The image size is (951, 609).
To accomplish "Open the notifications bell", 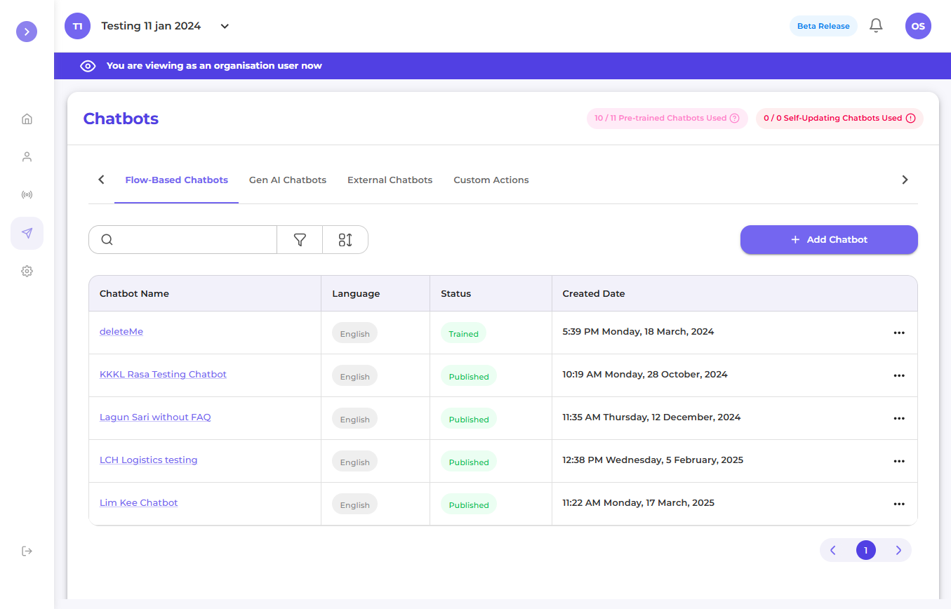I will pos(876,26).
